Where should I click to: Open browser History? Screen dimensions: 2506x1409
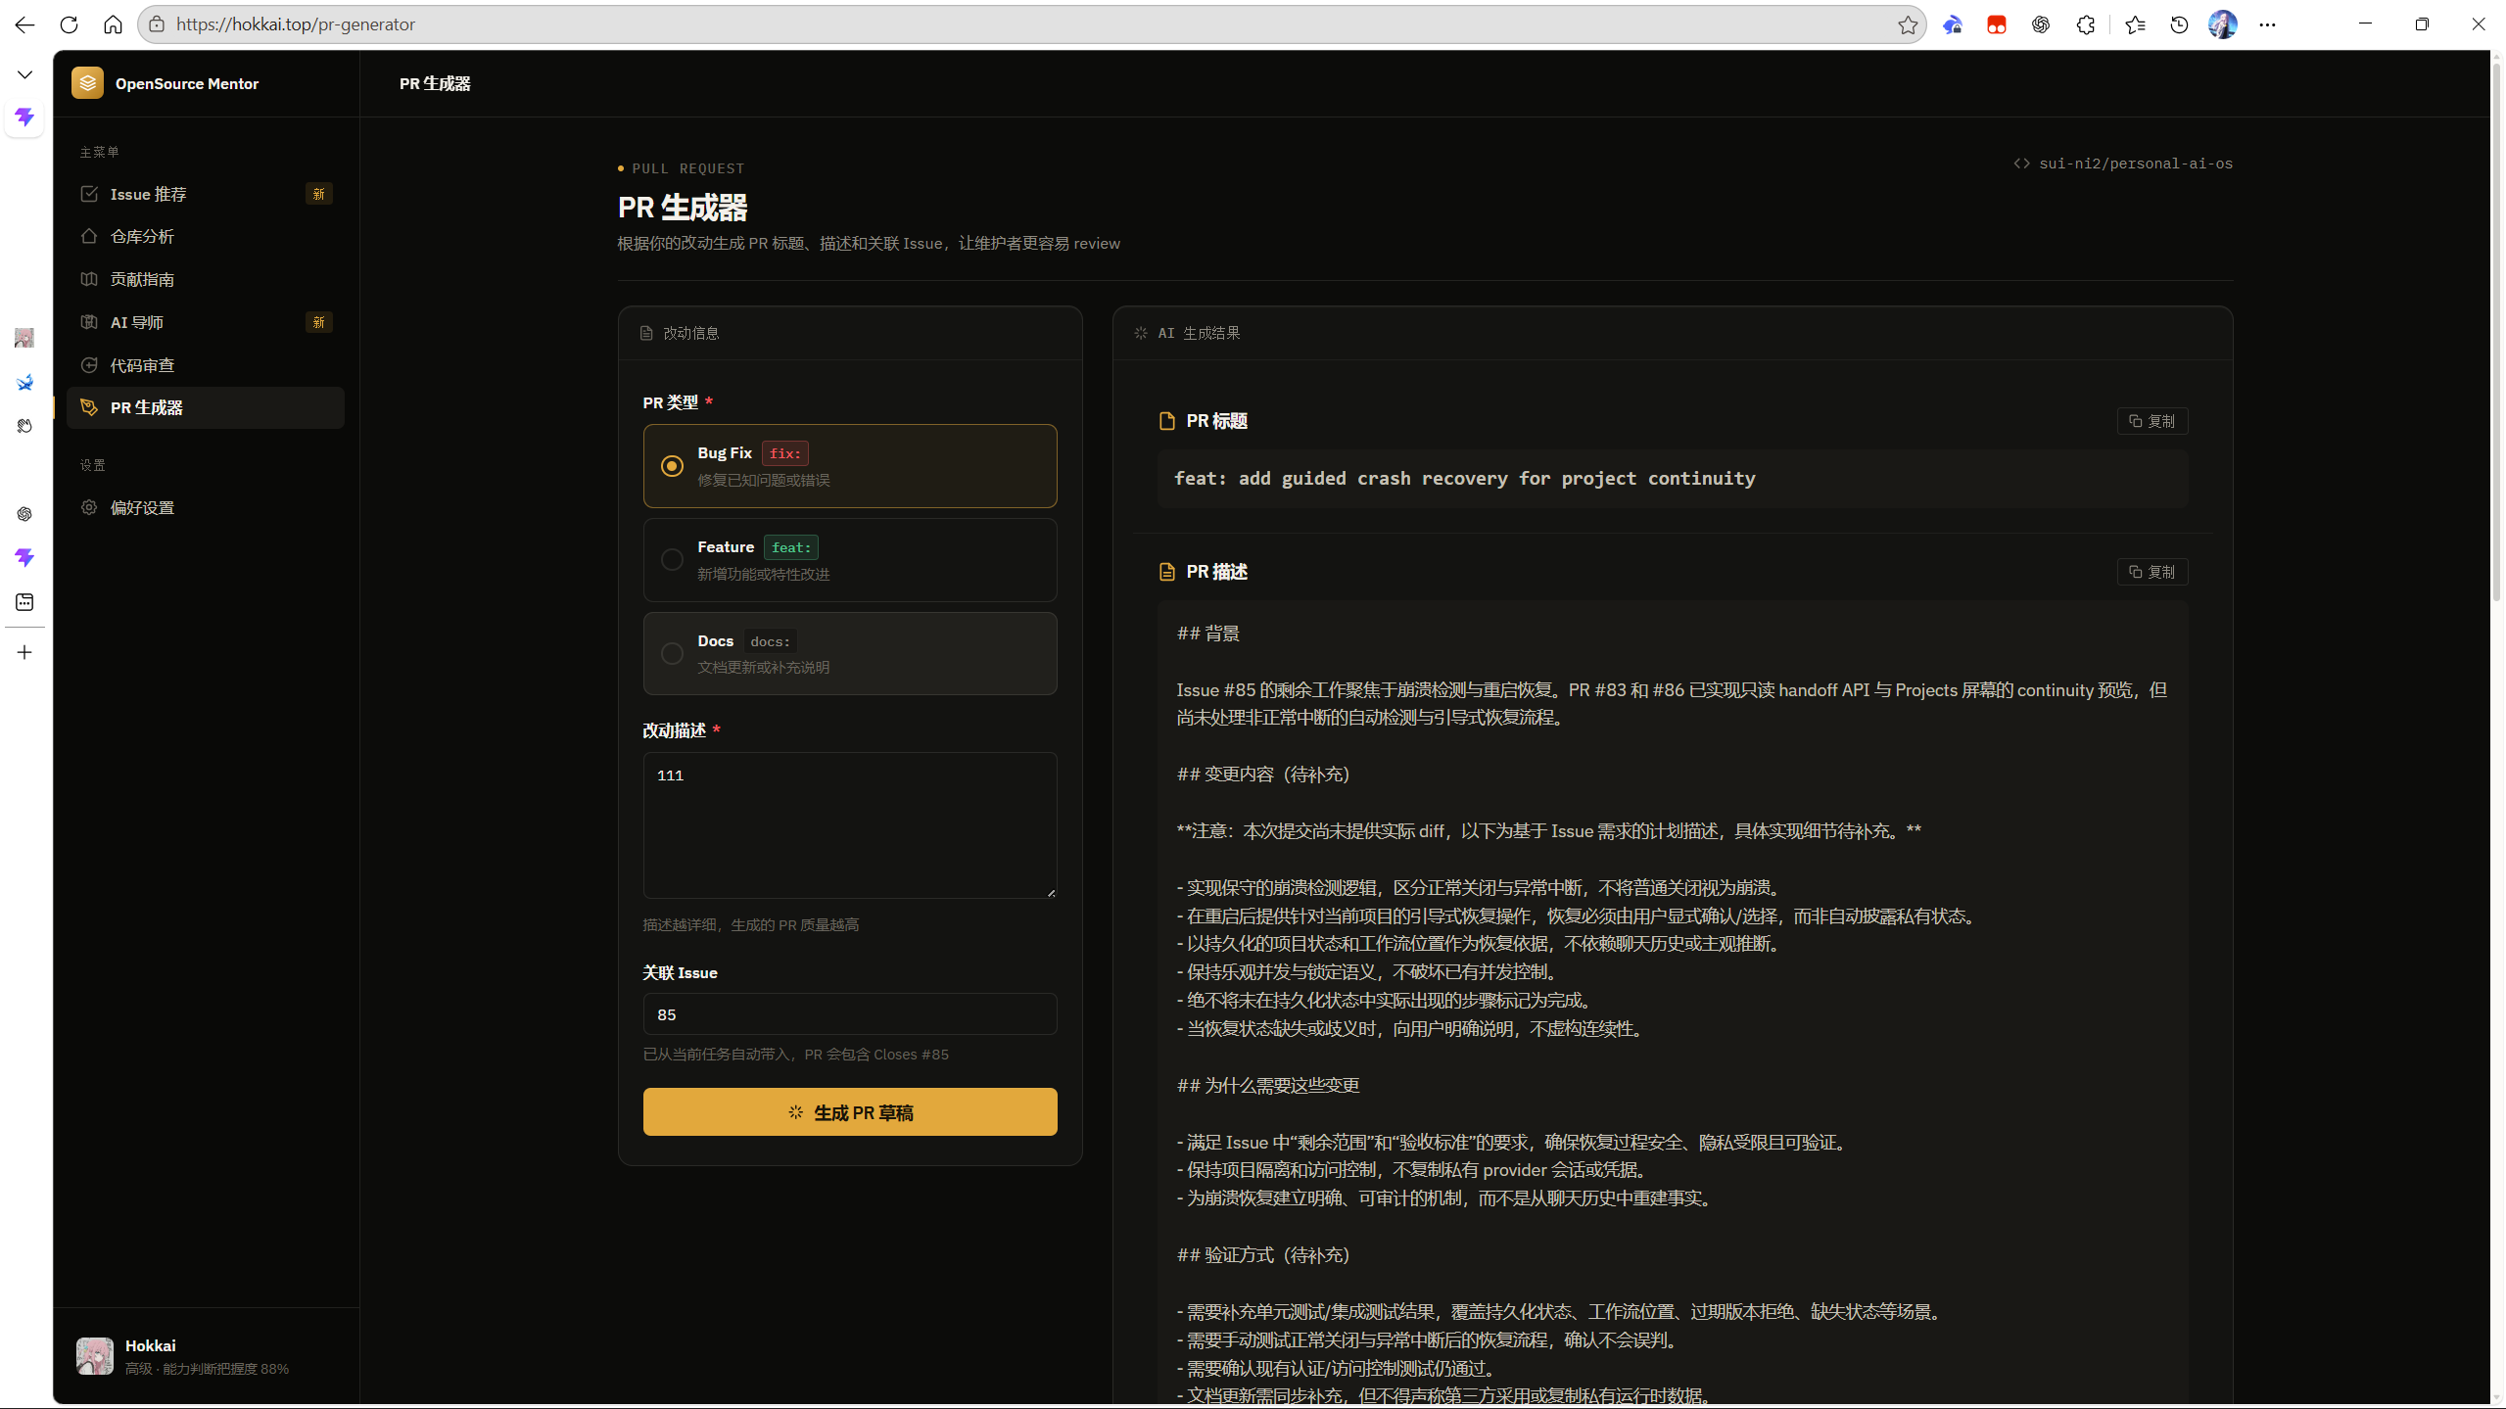(x=2179, y=24)
